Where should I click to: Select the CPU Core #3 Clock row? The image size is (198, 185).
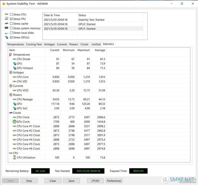tap(57, 135)
